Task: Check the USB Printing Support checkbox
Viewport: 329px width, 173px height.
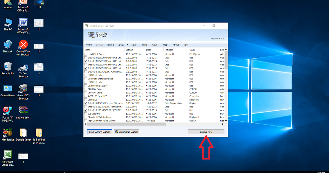Action: coord(86,86)
